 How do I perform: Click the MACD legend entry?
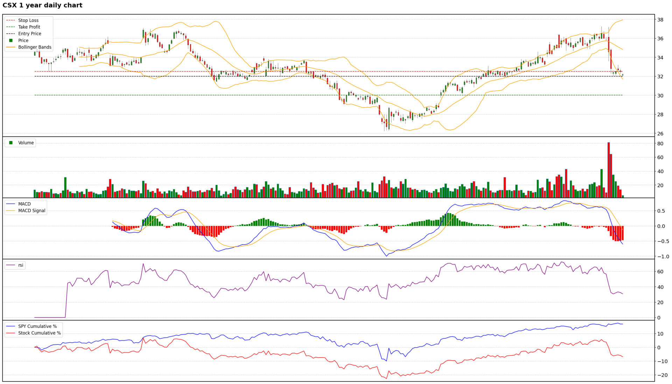pos(24,204)
